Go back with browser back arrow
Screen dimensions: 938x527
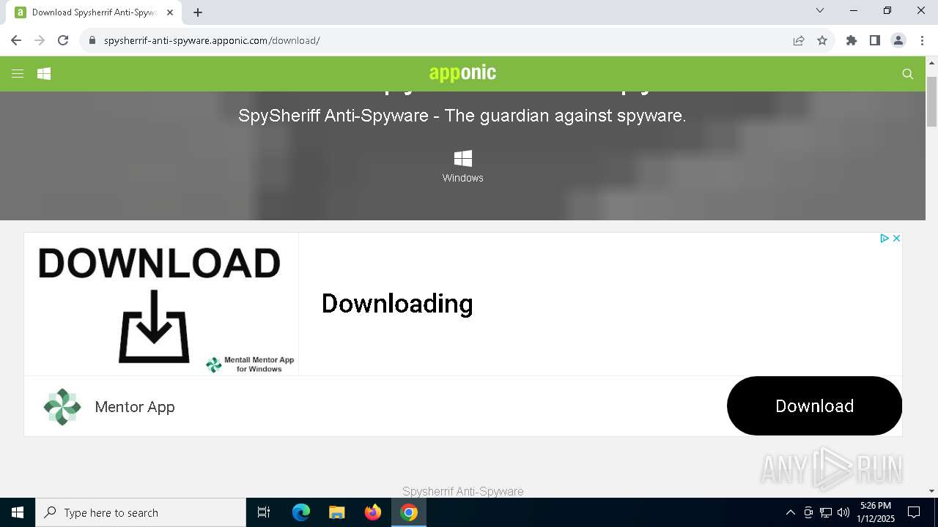16,40
